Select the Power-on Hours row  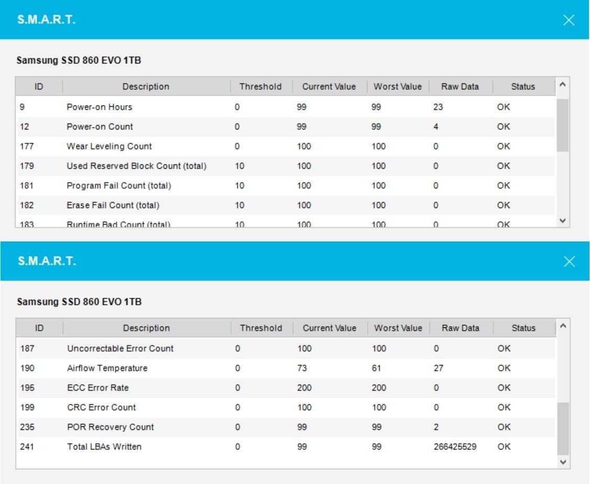tap(286, 107)
